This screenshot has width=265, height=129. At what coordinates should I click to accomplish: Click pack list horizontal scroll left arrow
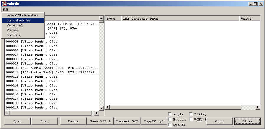tap(7, 113)
